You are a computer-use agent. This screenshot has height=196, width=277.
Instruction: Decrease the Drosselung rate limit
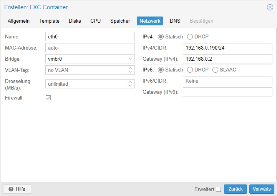coord(130,86)
